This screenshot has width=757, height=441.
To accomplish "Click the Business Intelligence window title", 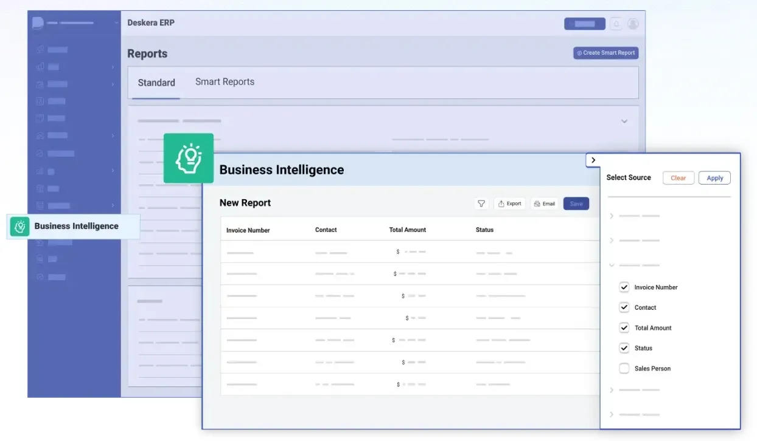I will [x=282, y=170].
